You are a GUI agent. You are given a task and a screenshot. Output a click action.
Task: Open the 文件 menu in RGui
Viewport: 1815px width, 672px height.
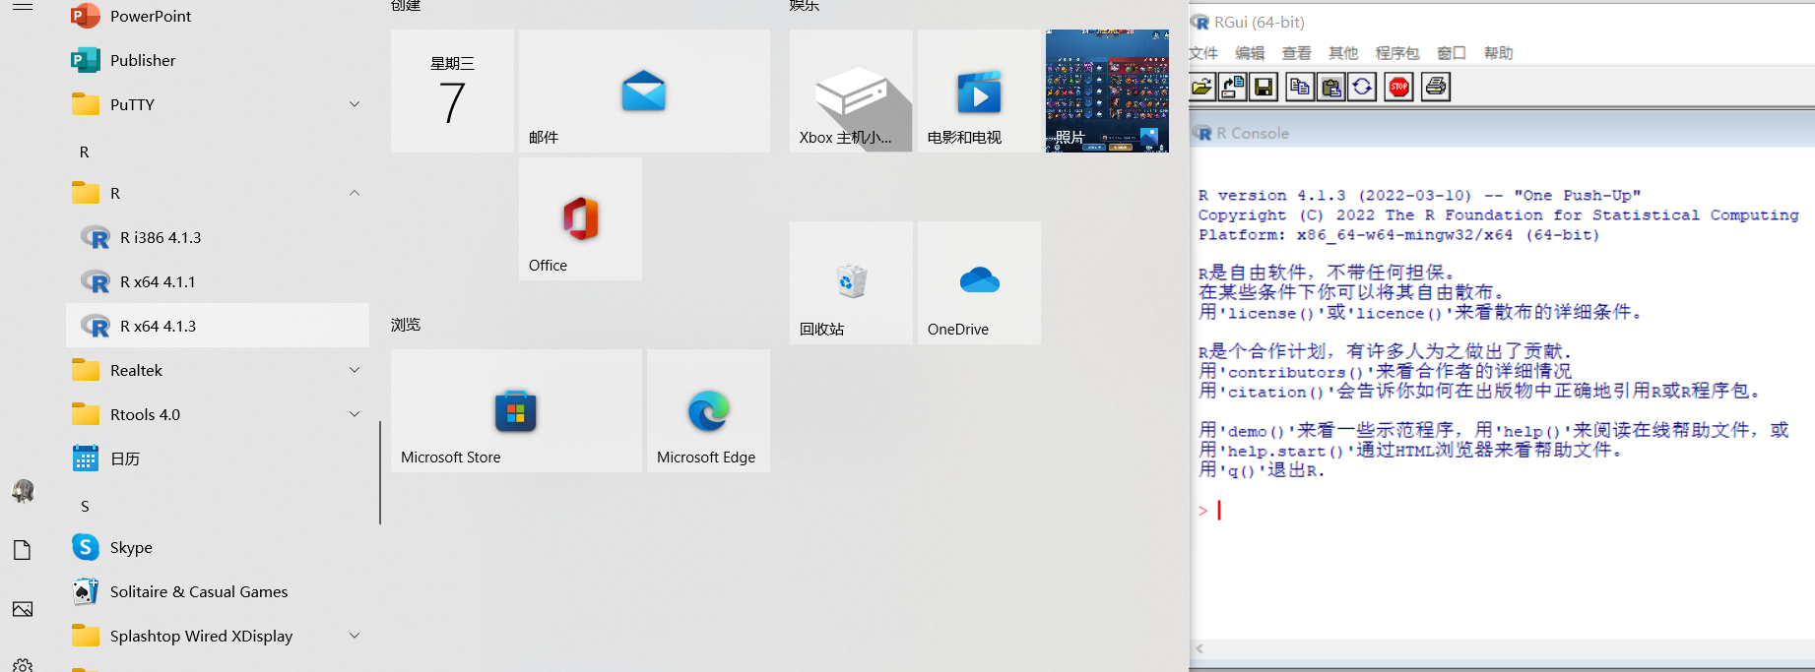(x=1203, y=53)
